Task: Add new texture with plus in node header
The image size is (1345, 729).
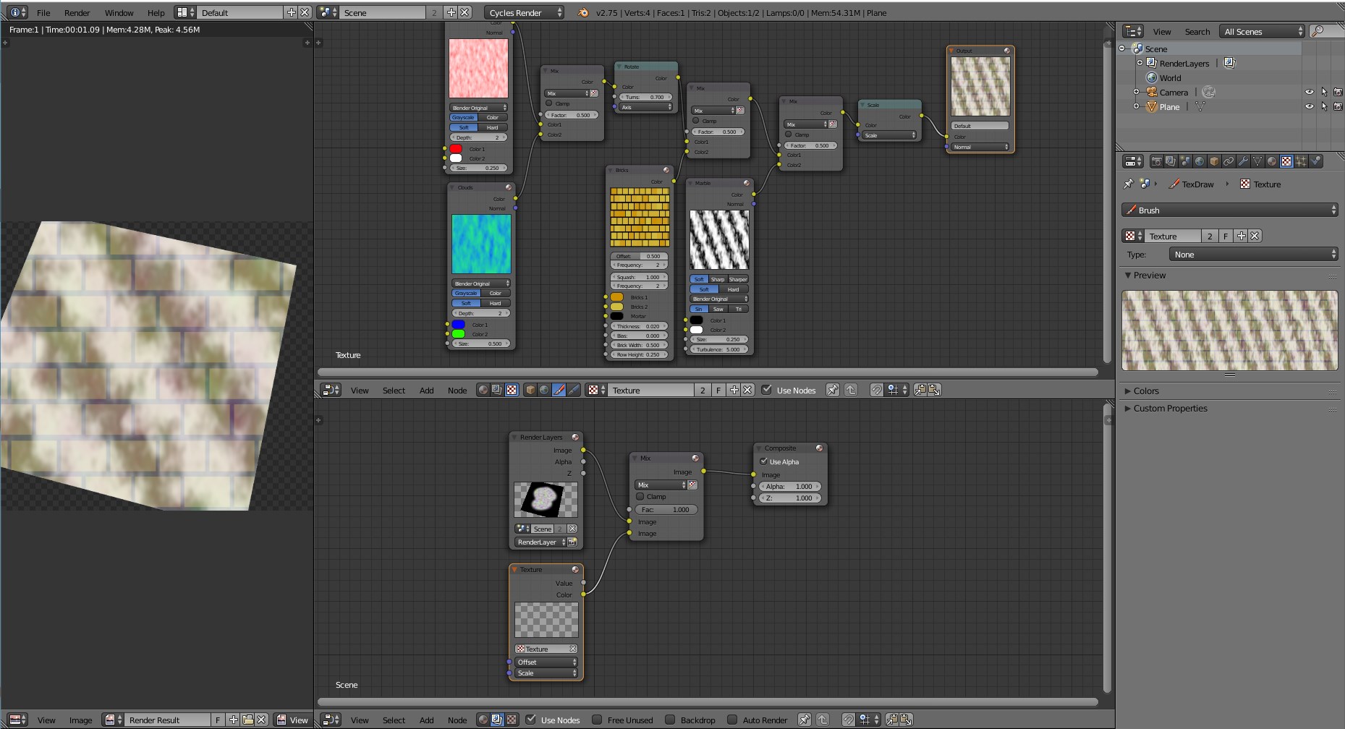Action: (734, 390)
